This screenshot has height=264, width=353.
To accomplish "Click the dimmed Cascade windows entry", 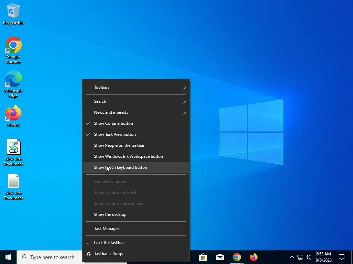I will click(136, 181).
